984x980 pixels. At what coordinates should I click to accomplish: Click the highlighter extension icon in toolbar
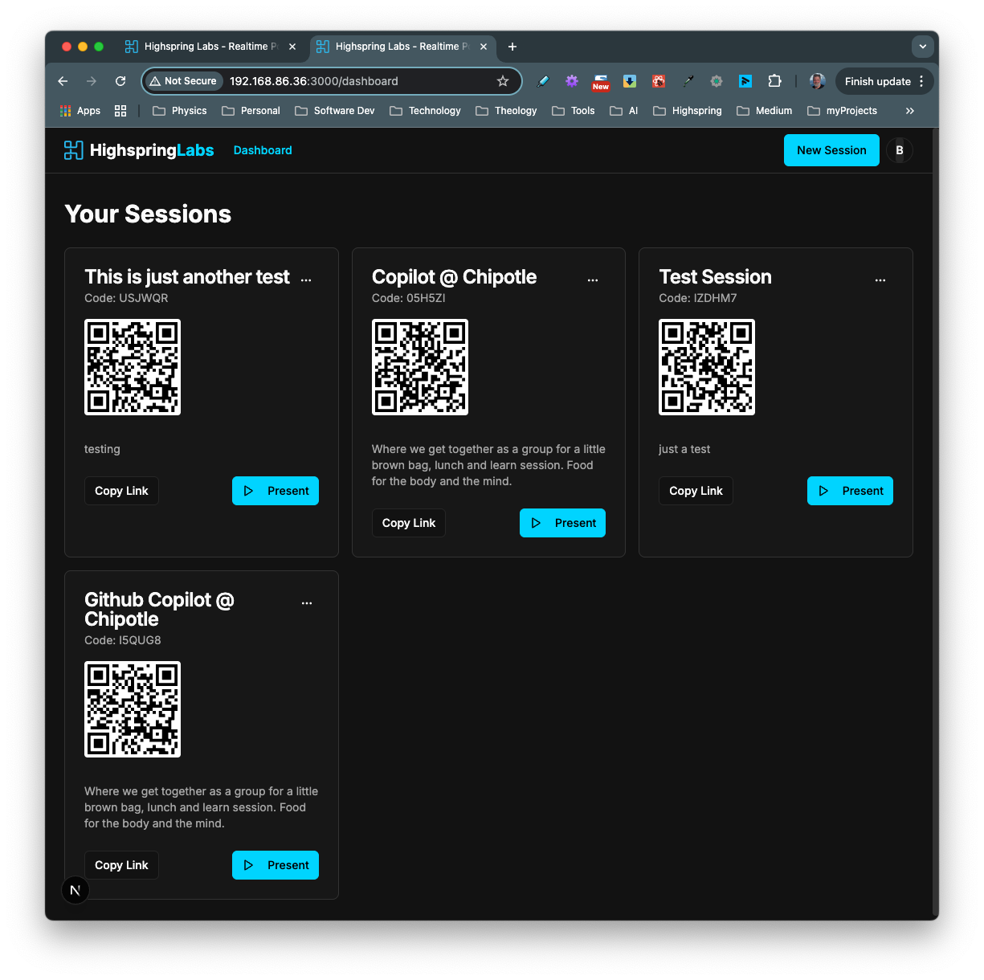542,81
